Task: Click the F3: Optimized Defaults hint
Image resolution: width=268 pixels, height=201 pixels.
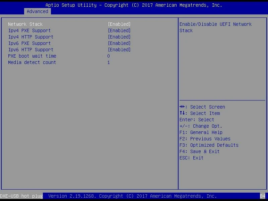Action: (209, 145)
